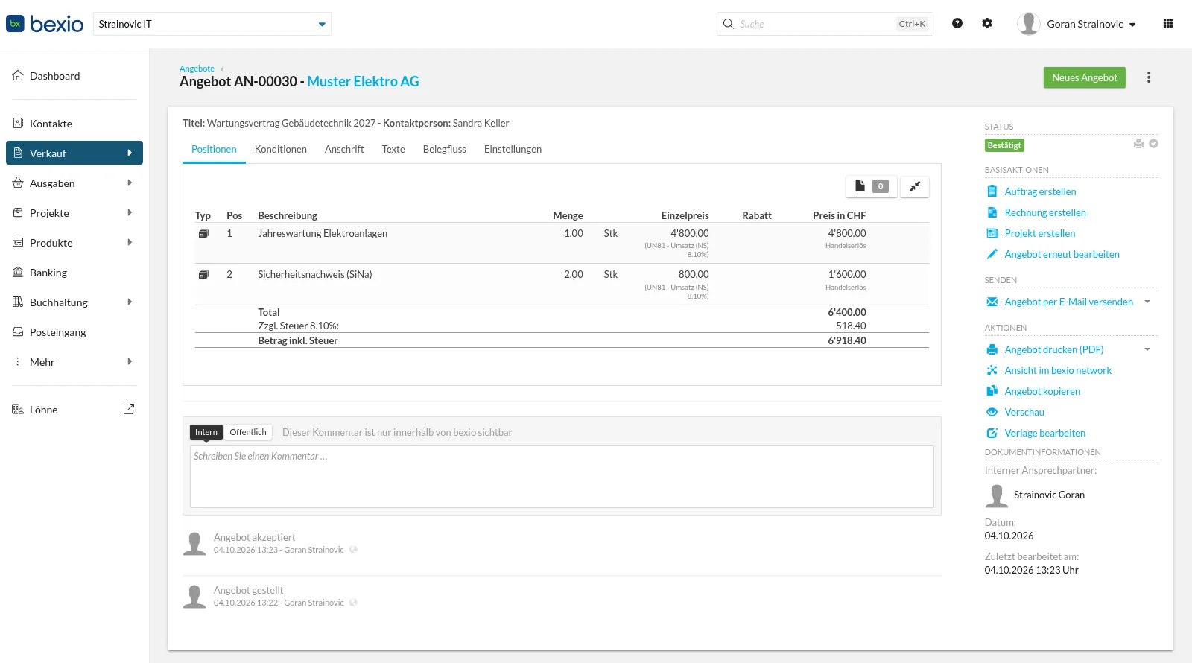Click the Vorschau eye icon
1192x663 pixels.
(992, 412)
